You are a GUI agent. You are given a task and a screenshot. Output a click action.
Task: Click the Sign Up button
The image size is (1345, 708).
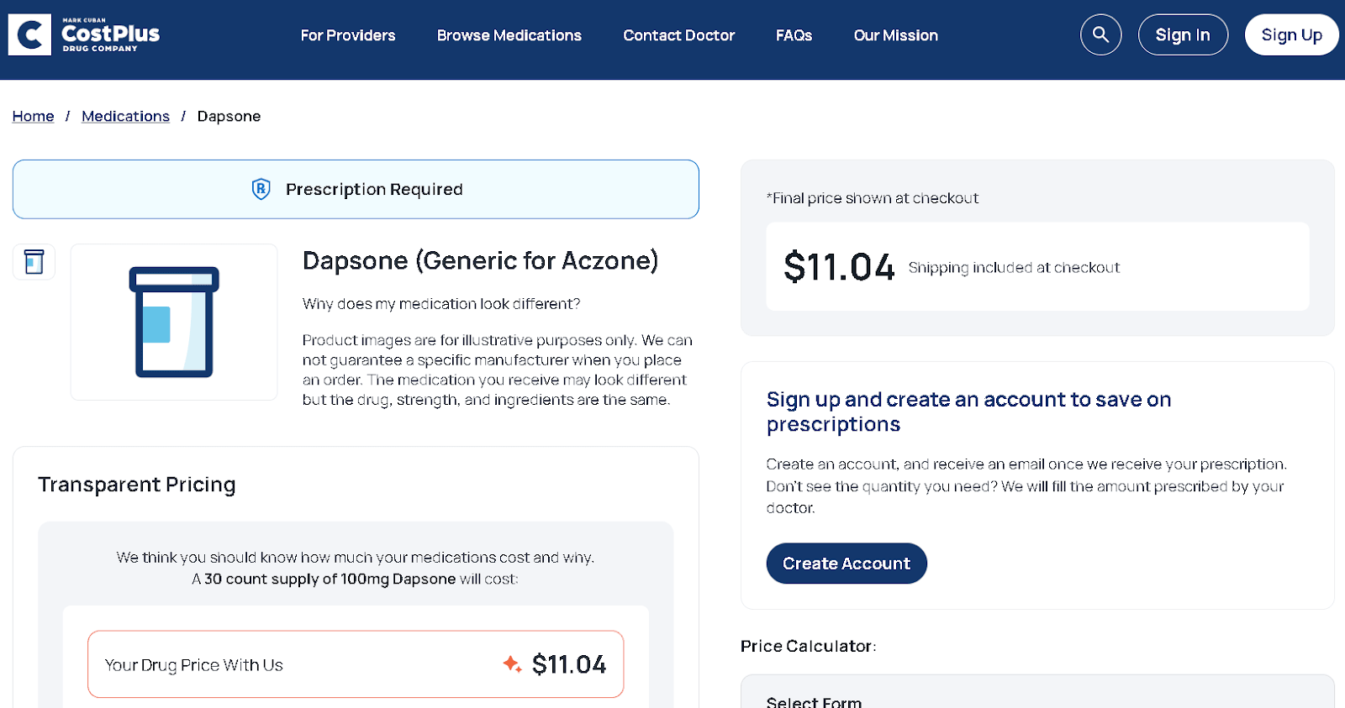click(1291, 34)
